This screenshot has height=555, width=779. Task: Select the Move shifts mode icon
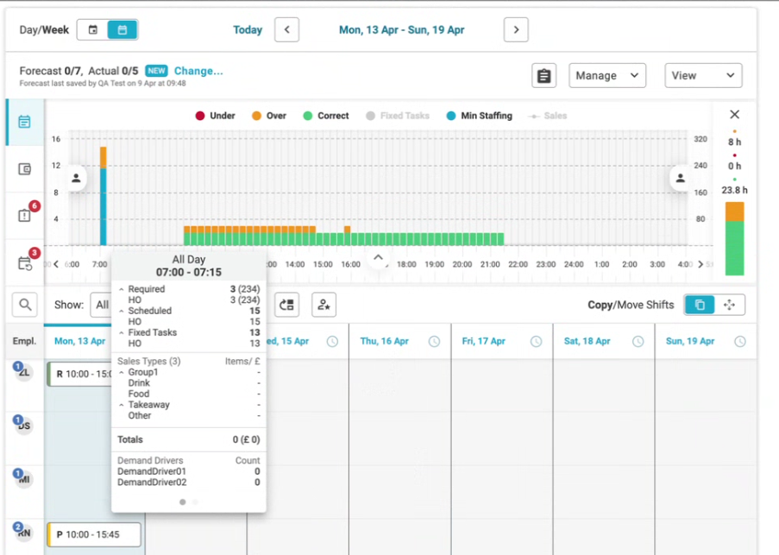pyautogui.click(x=729, y=305)
